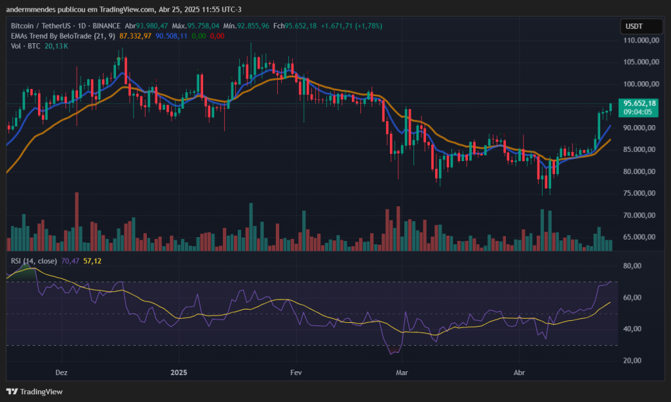Select the 'Fch 95.652,18' close value in the legend
The width and height of the screenshot is (671, 402).
pos(295,26)
